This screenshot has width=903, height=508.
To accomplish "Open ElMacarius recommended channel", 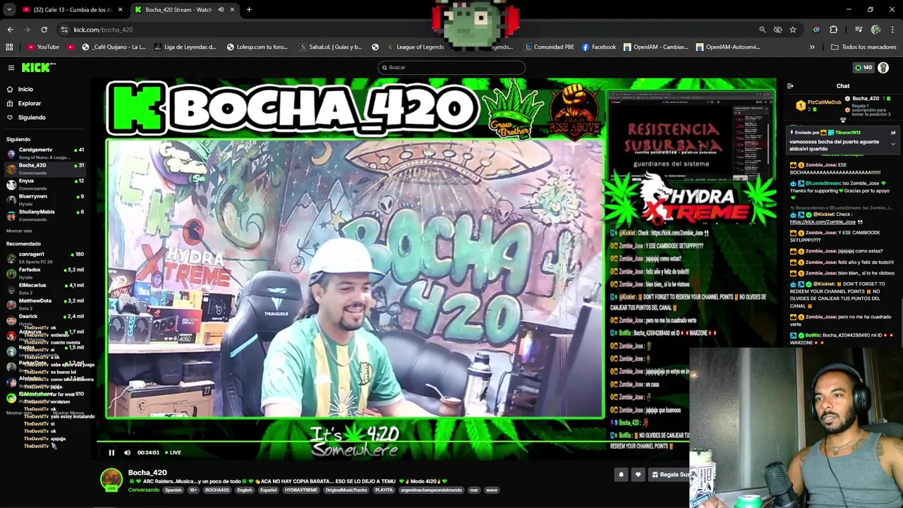I will [44, 288].
